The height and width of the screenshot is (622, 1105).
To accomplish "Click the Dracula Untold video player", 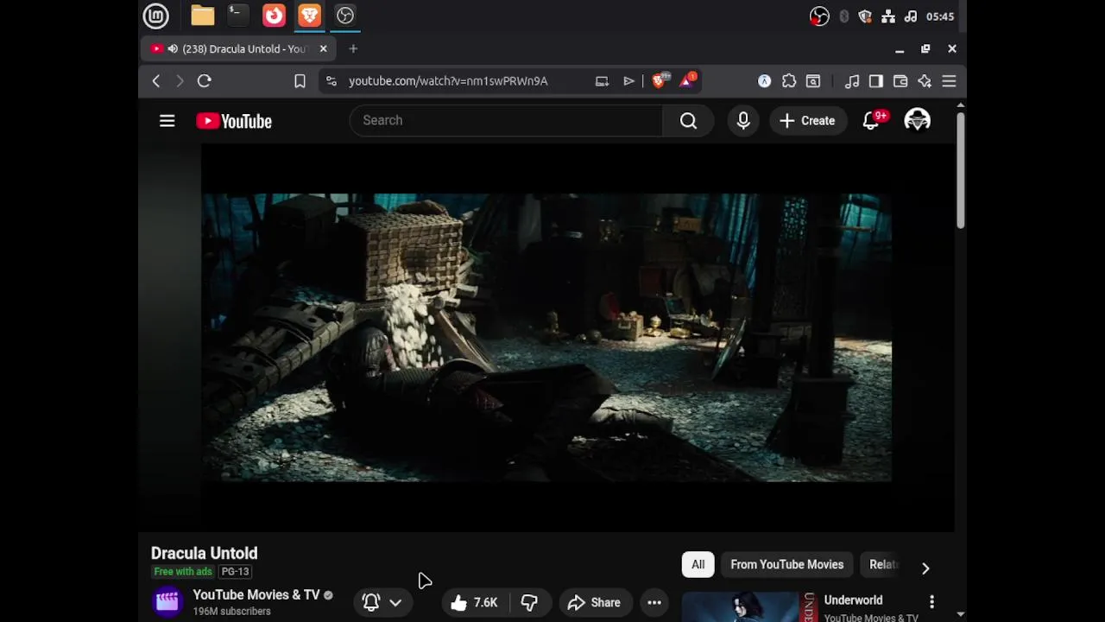I will [546, 338].
